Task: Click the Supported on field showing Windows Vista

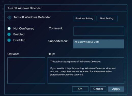Action: pyautogui.click(x=99, y=44)
